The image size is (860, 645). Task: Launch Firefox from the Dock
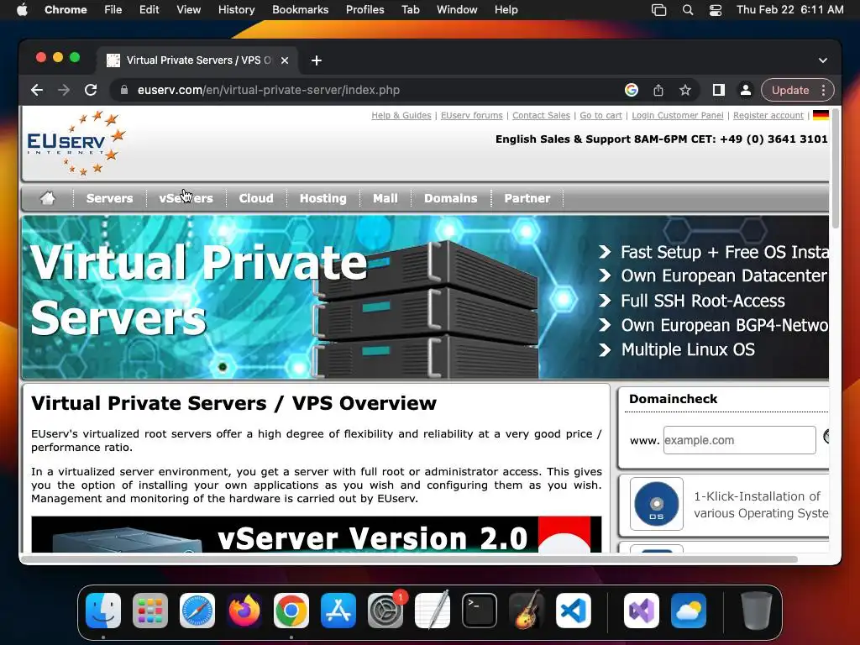click(244, 611)
